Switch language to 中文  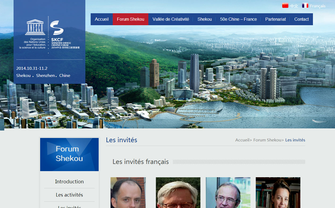pos(294,6)
